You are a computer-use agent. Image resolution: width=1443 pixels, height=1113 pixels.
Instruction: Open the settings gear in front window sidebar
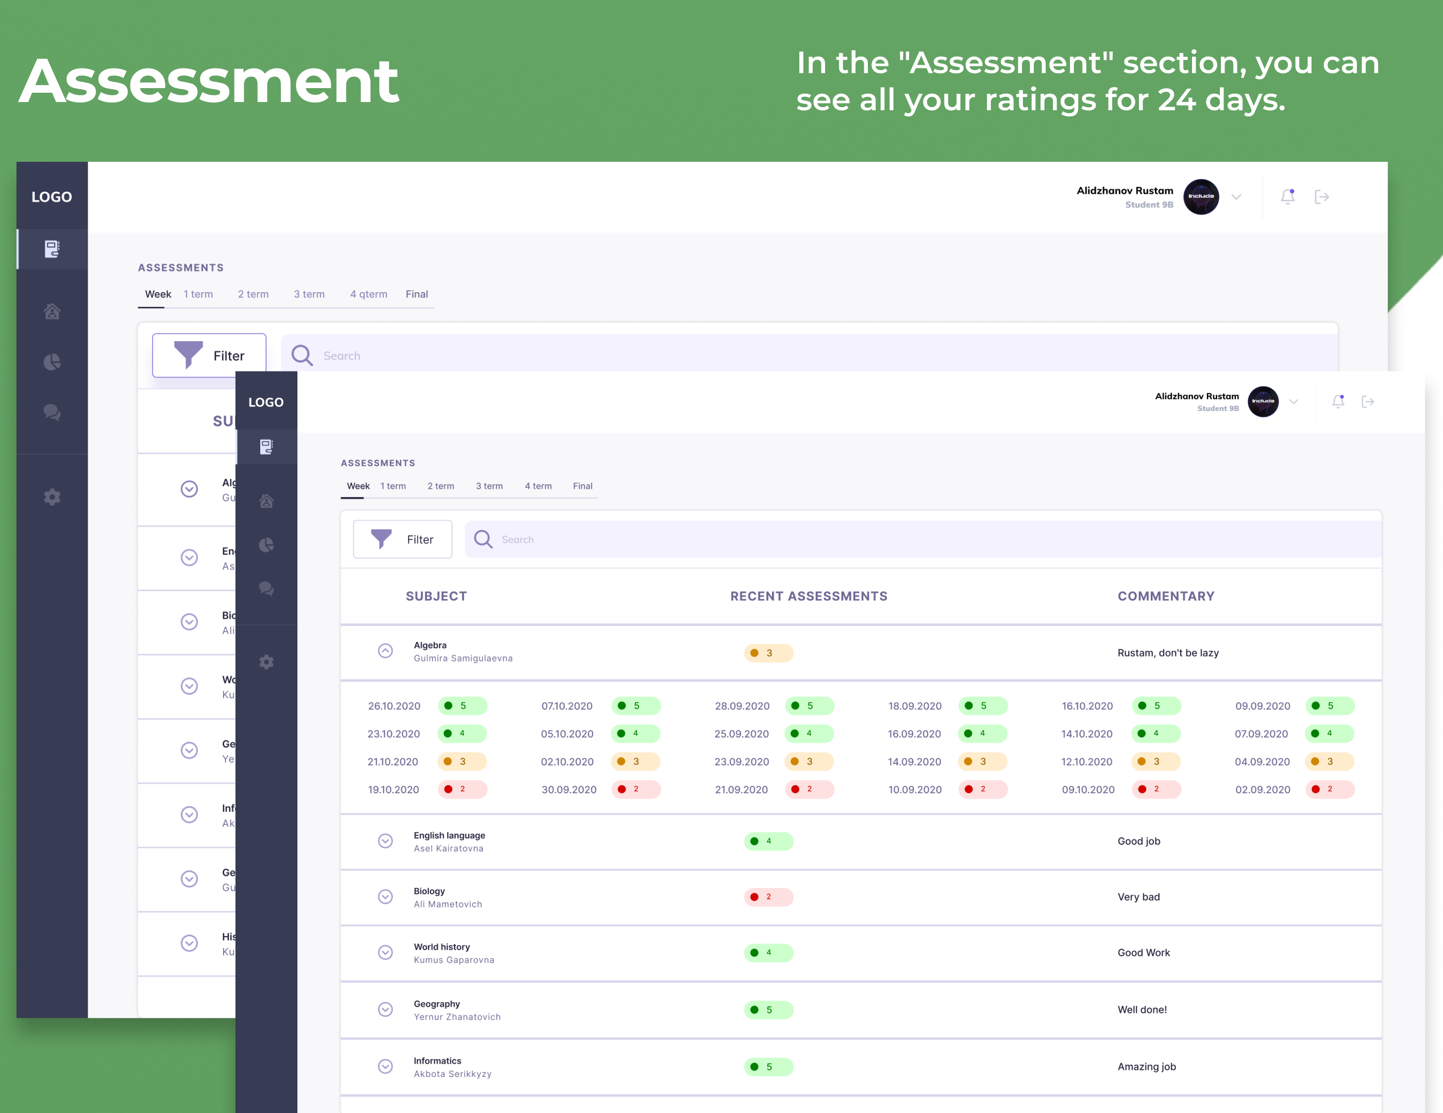click(266, 662)
